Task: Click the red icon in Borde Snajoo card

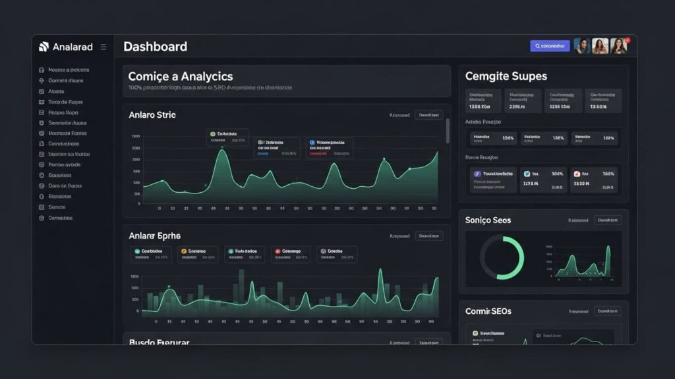Action: pos(576,174)
